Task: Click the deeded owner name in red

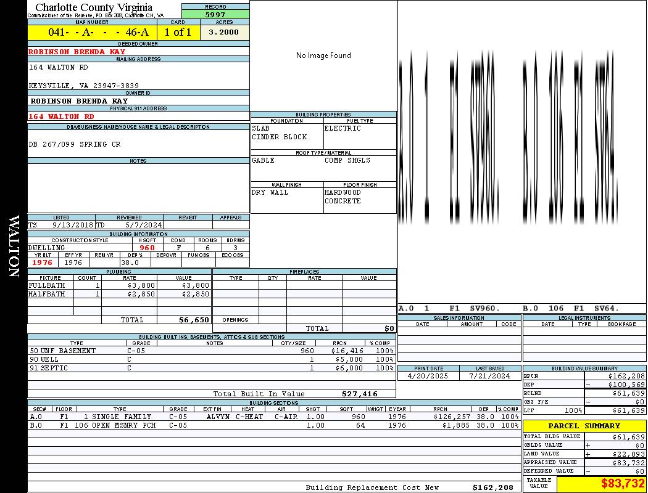Action: coord(77,52)
